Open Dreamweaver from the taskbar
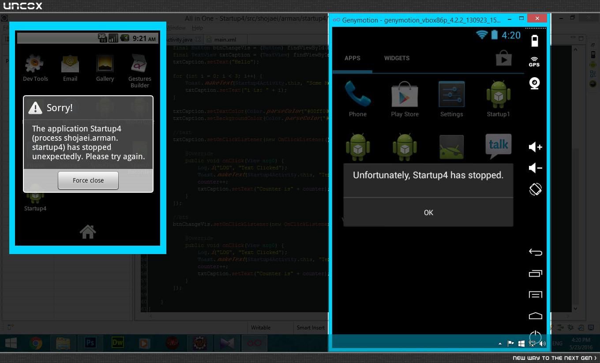The image size is (600, 363). pos(118,343)
